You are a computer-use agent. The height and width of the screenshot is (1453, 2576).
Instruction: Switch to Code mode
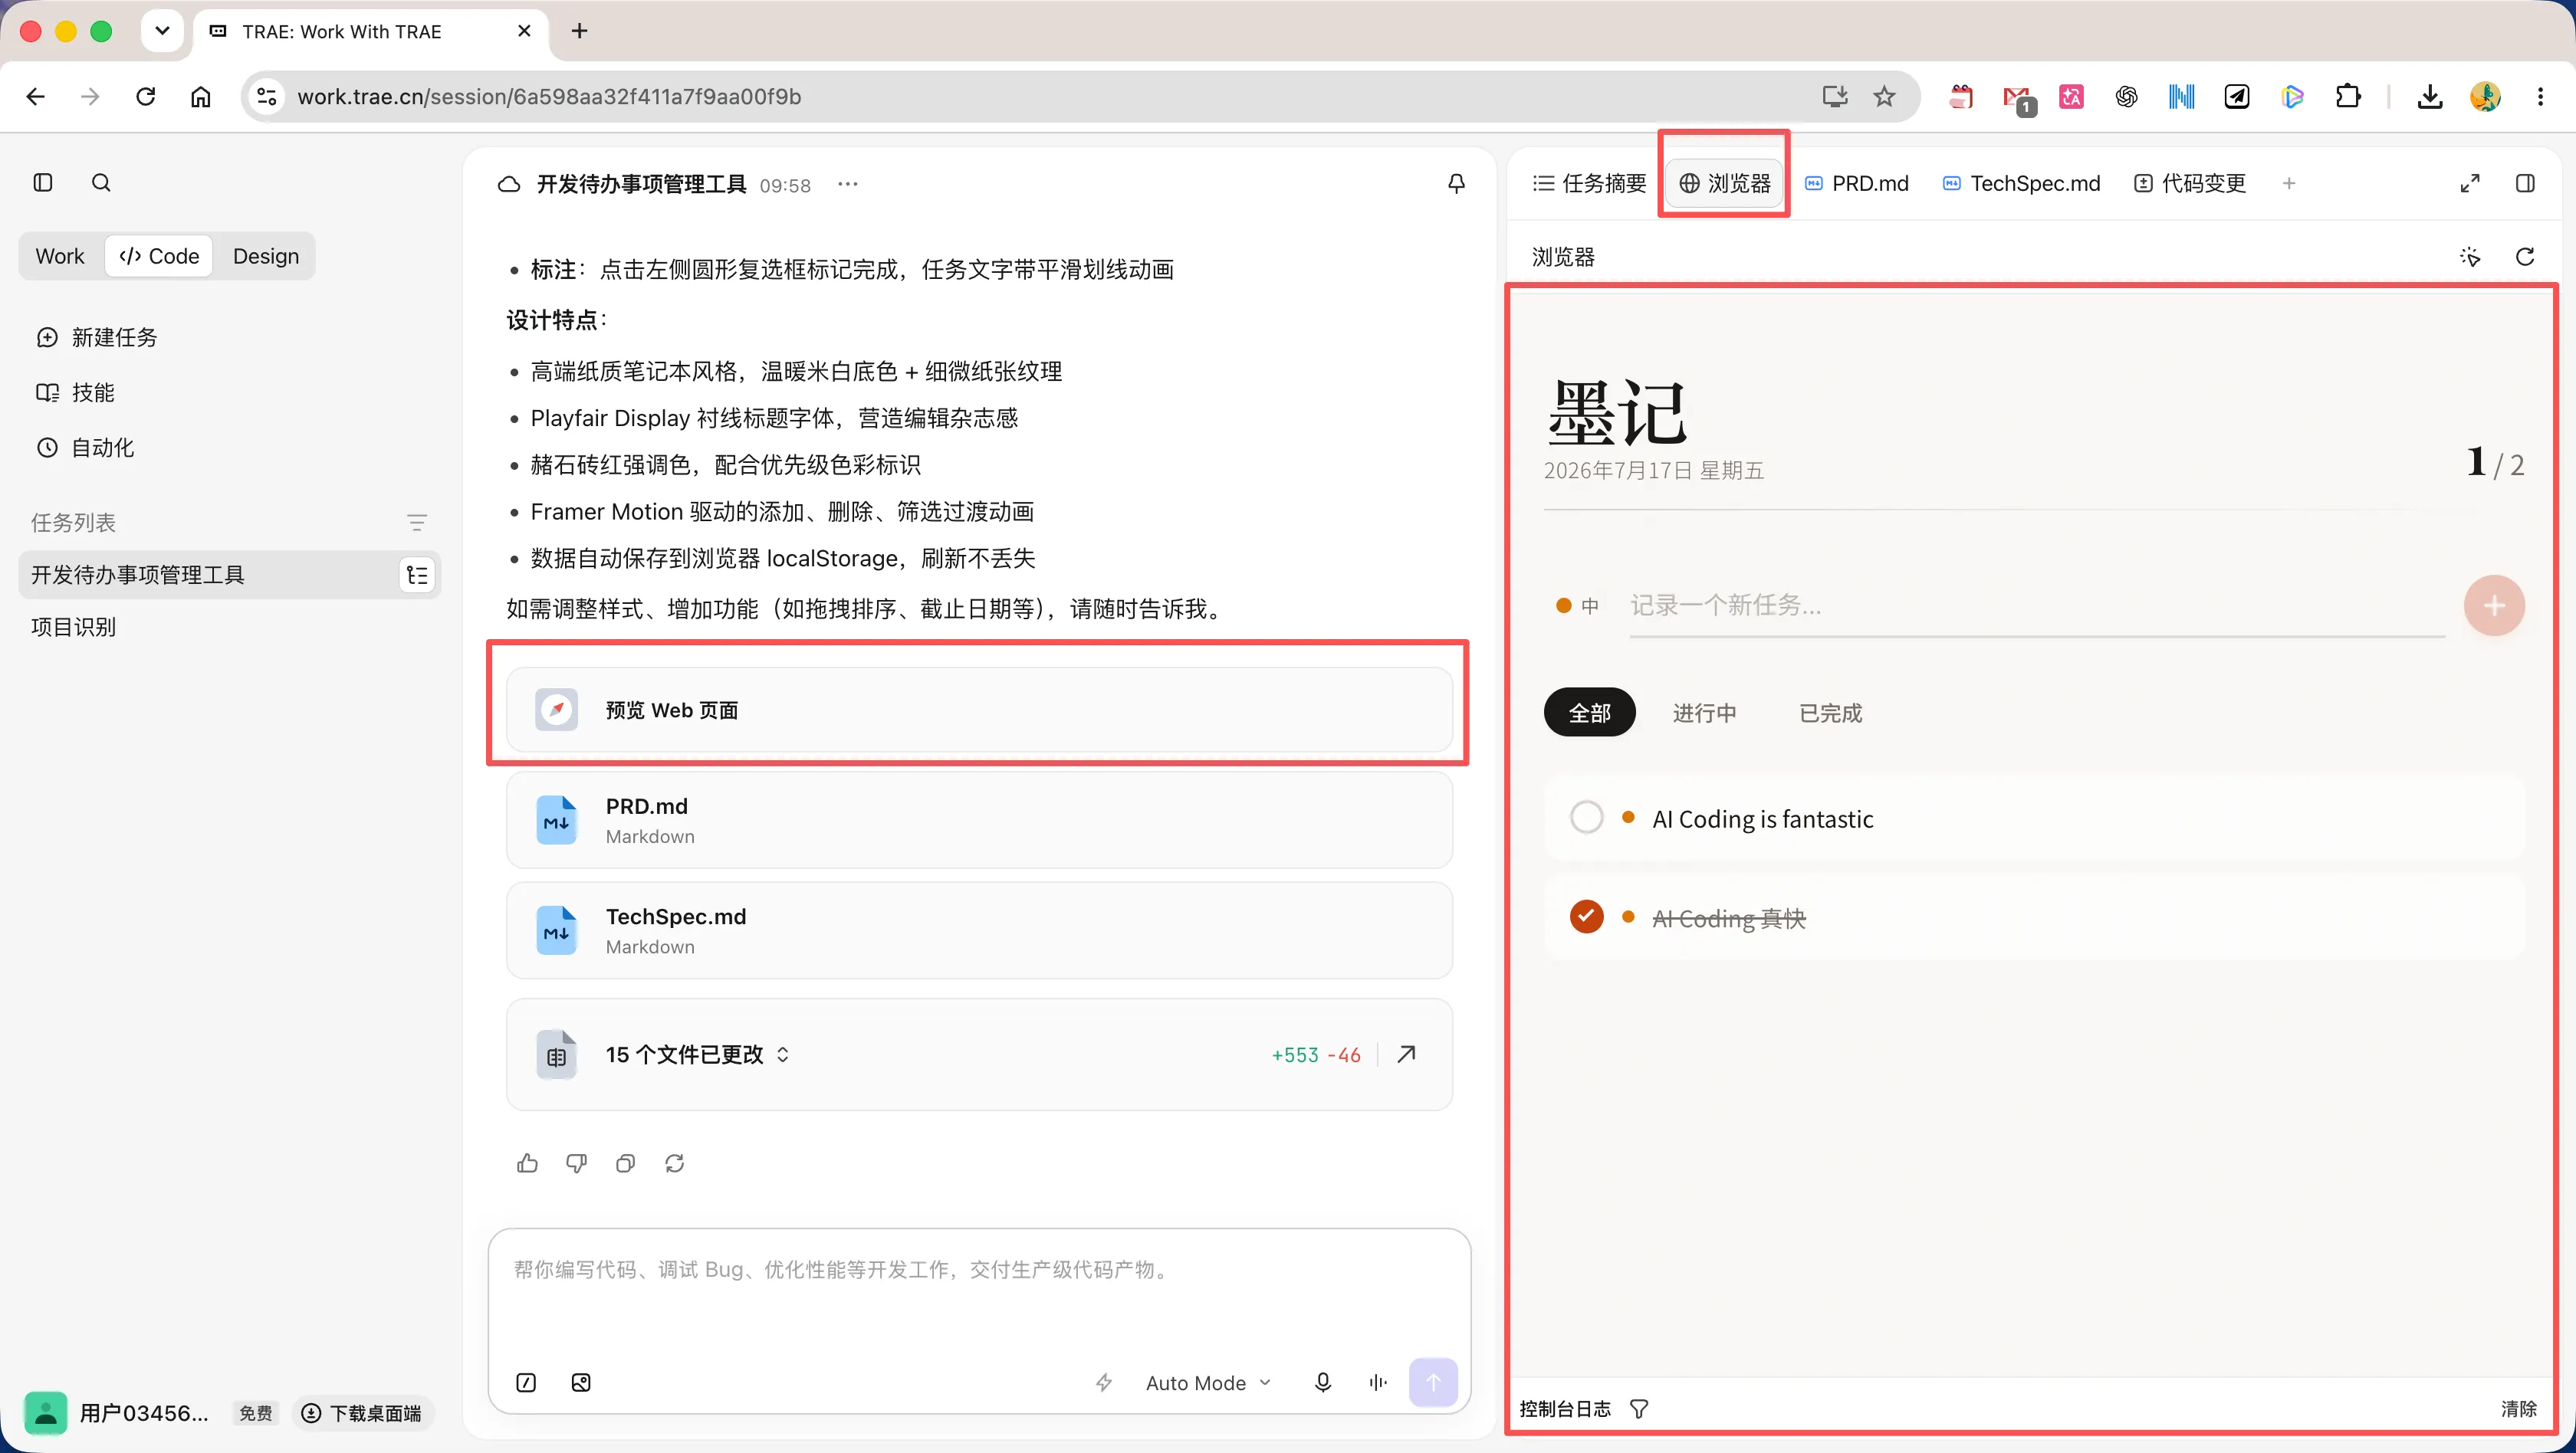pos(159,256)
